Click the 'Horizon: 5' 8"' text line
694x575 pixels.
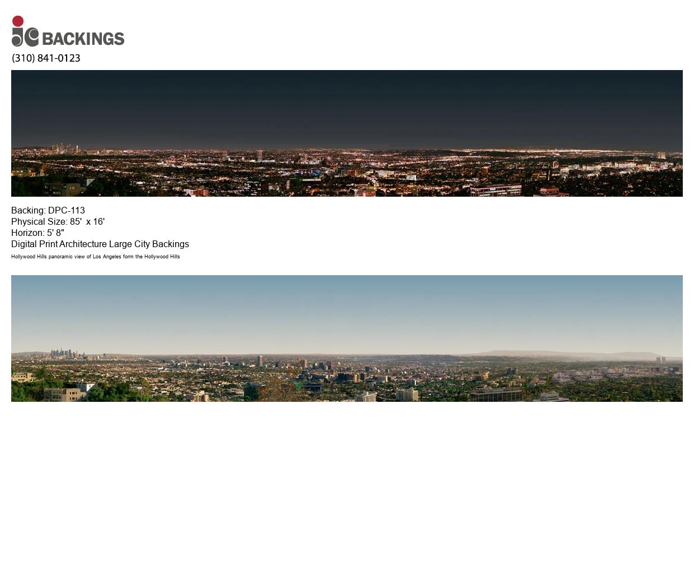click(x=37, y=233)
